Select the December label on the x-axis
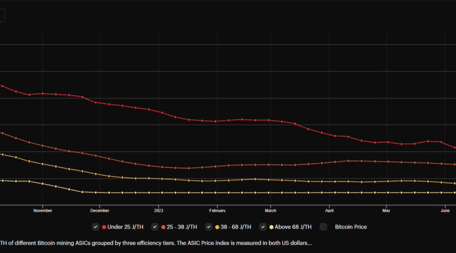The image size is (456, 253). click(100, 210)
